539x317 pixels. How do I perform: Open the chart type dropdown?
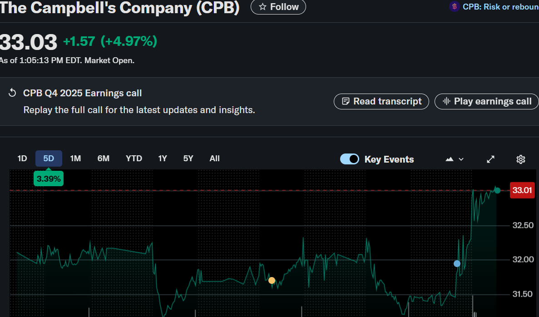coord(455,159)
